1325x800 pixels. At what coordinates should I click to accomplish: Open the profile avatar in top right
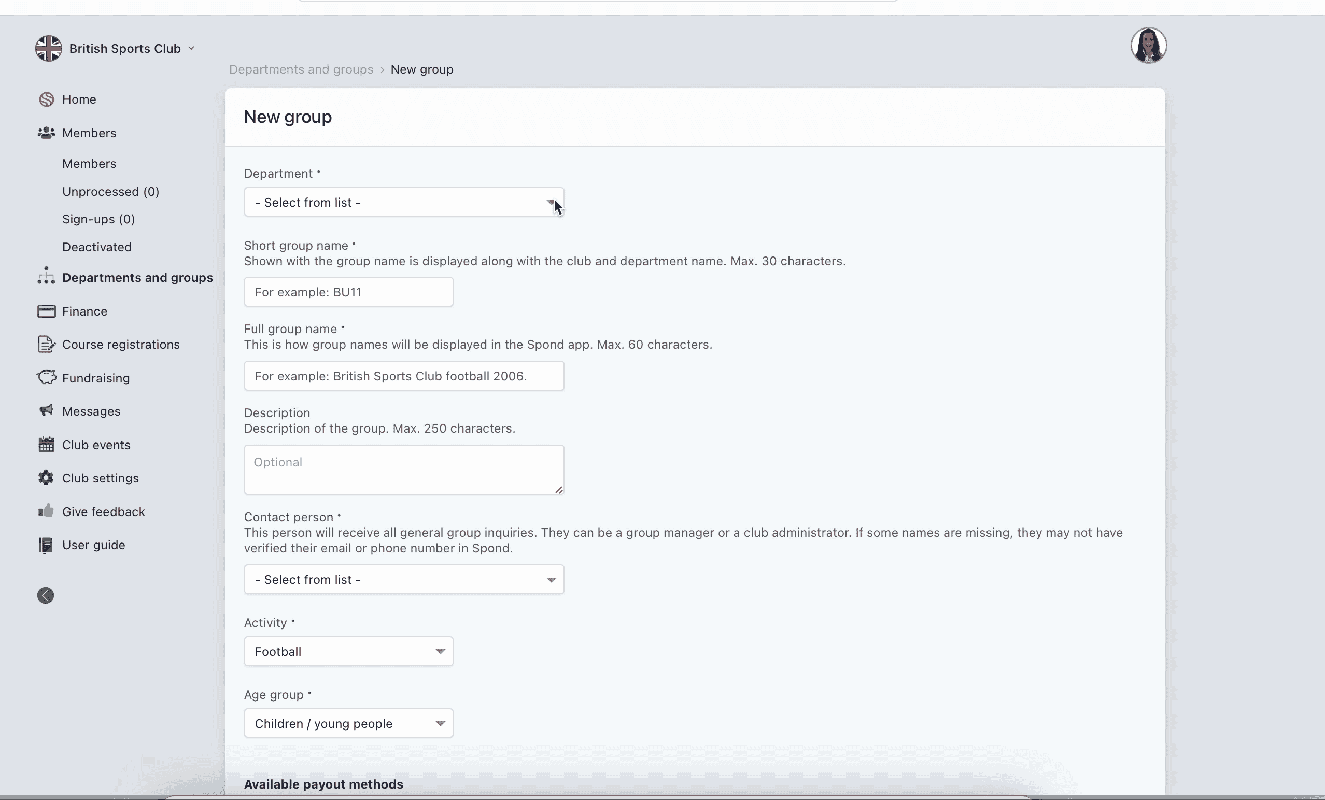(1149, 45)
